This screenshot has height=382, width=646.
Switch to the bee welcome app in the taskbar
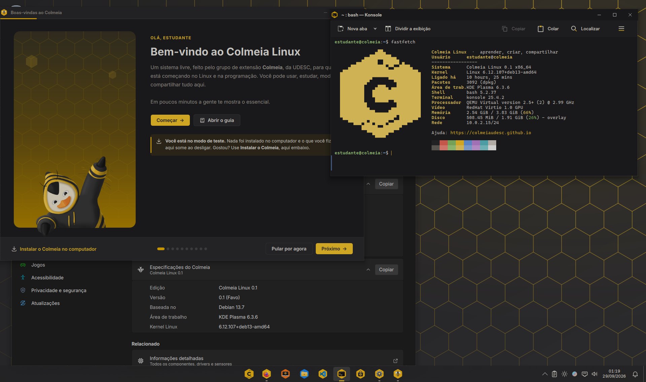(398, 374)
